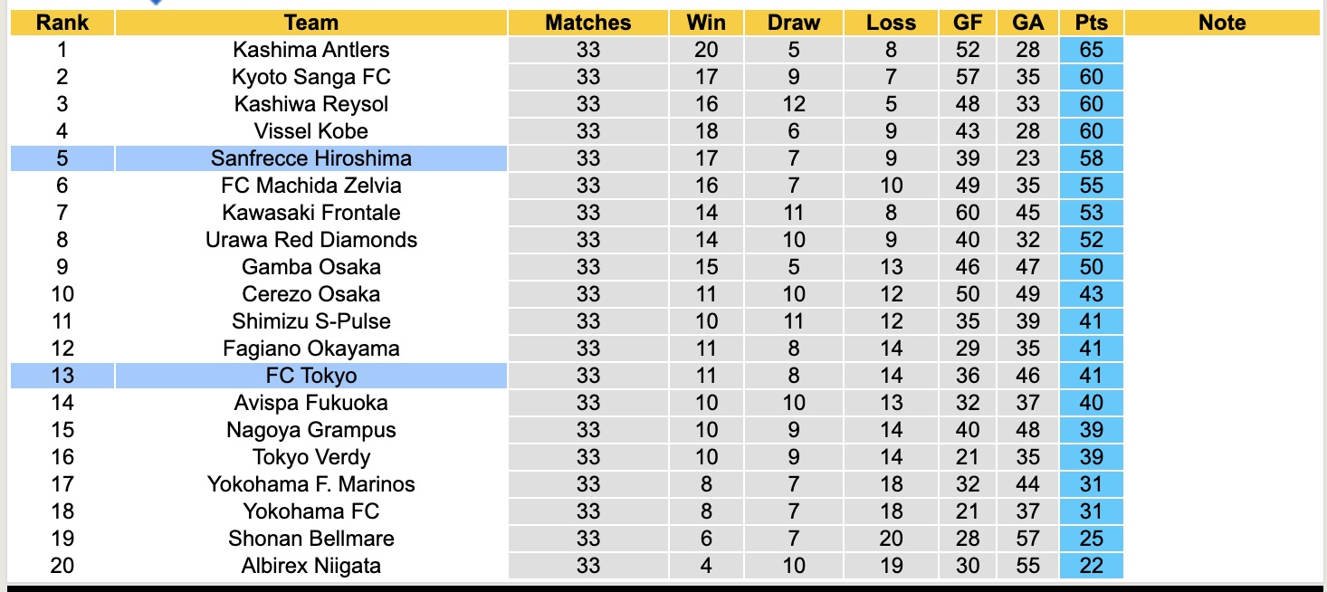1327x592 pixels.
Task: Click Urawa Red Diamonds team name
Action: [x=310, y=240]
